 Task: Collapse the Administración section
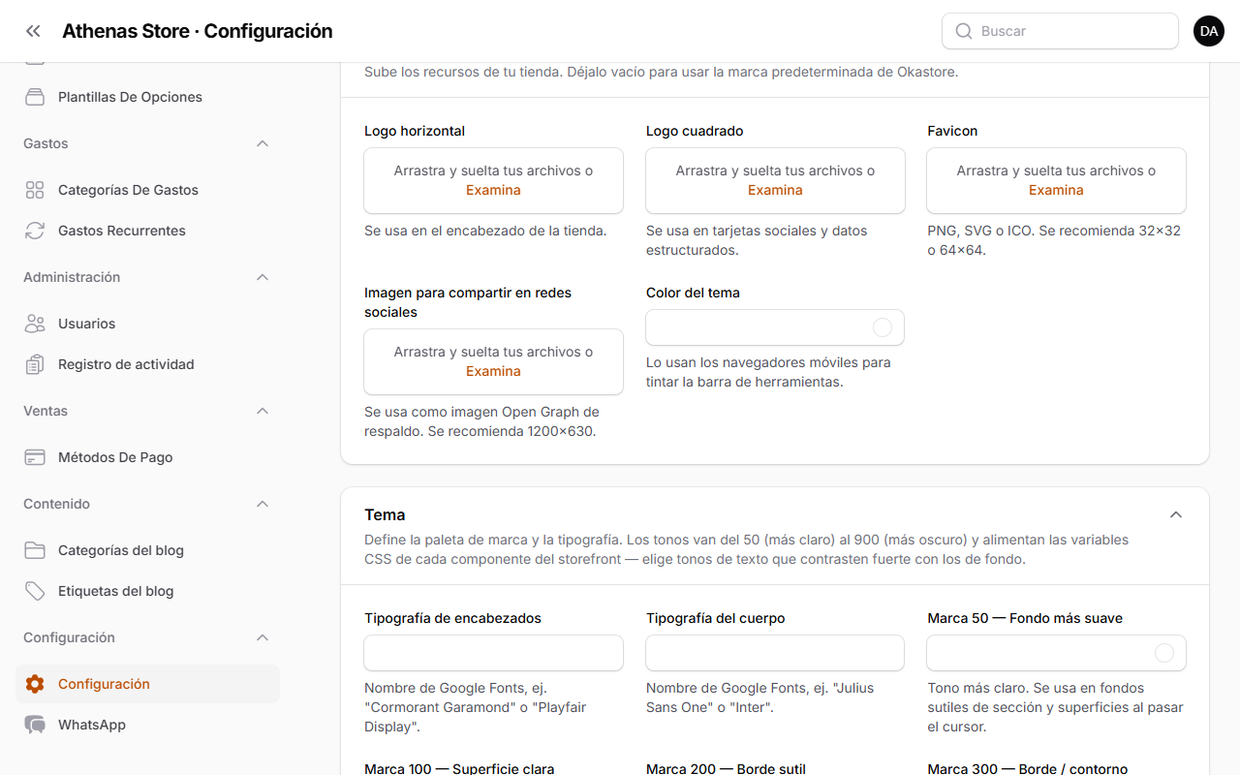click(262, 277)
